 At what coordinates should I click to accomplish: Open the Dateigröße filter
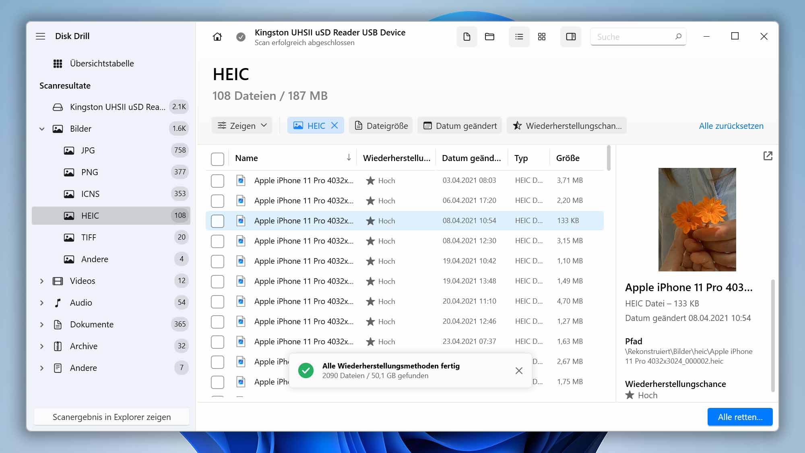(381, 126)
